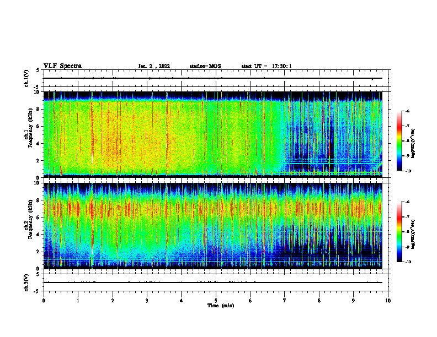This screenshot has width=437, height=337.
Task: Click the ch.1 colorbar "log(PSD)(V²/Hz)" label
Action: tap(414, 144)
